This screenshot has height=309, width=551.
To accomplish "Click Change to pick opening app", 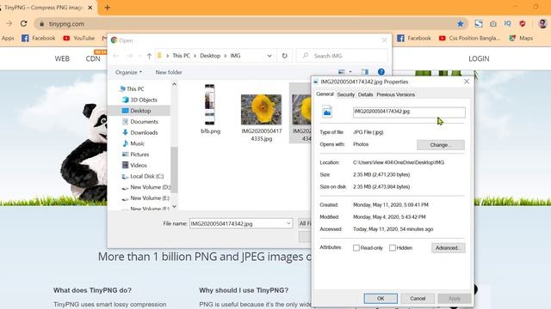I will (441, 145).
